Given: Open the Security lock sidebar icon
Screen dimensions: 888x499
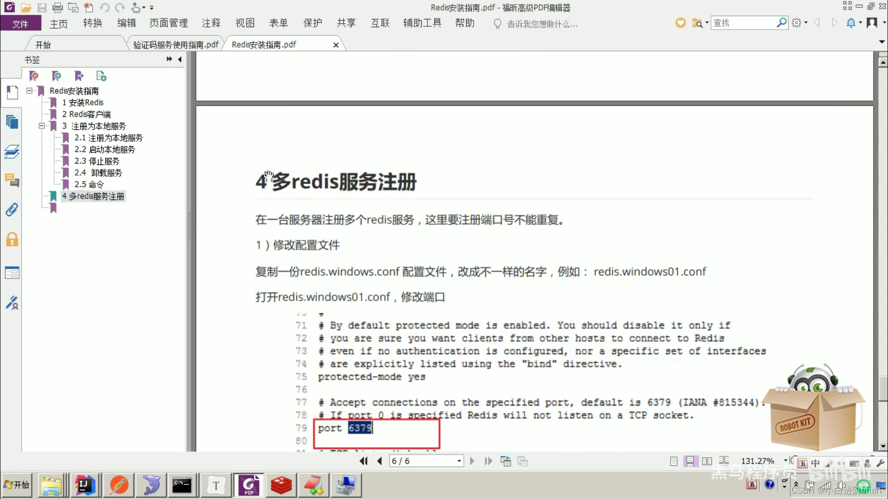Looking at the screenshot, I should (x=12, y=239).
